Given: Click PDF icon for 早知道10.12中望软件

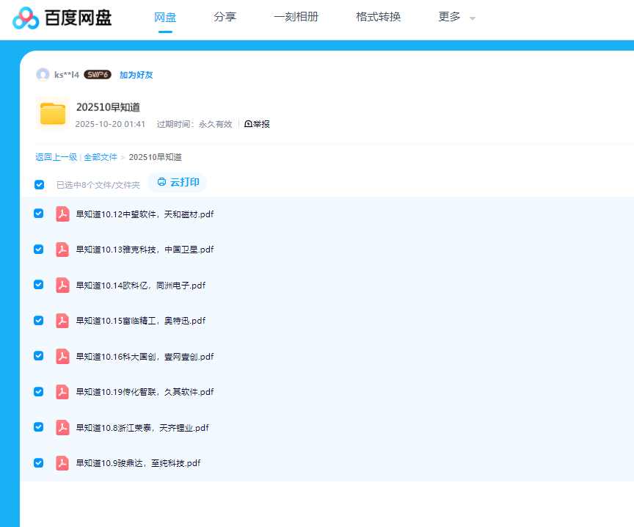Looking at the screenshot, I should [x=62, y=214].
